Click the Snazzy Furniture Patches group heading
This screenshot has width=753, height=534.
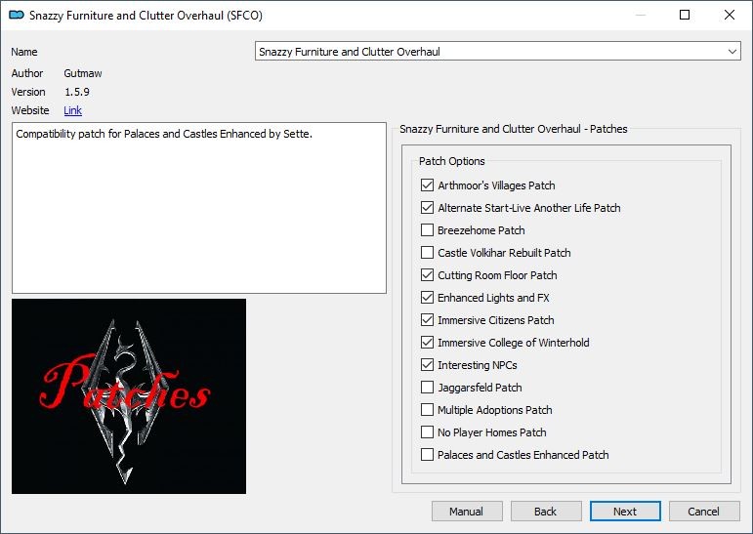point(514,129)
